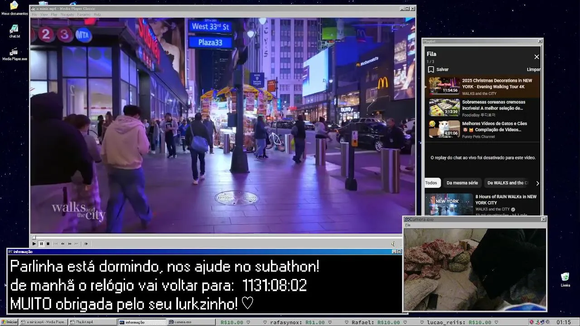Click the Salvar bookmark icon in queue
Viewport: 580px width, 326px height.
(x=431, y=69)
